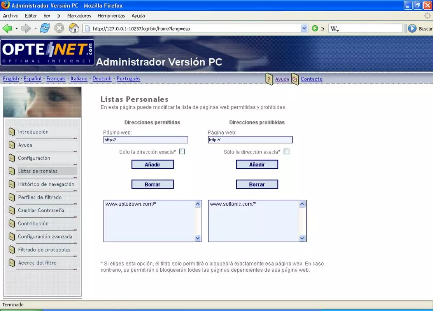Click the green Ir go icon
Viewport: 433px width, 311px height.
click(315, 28)
